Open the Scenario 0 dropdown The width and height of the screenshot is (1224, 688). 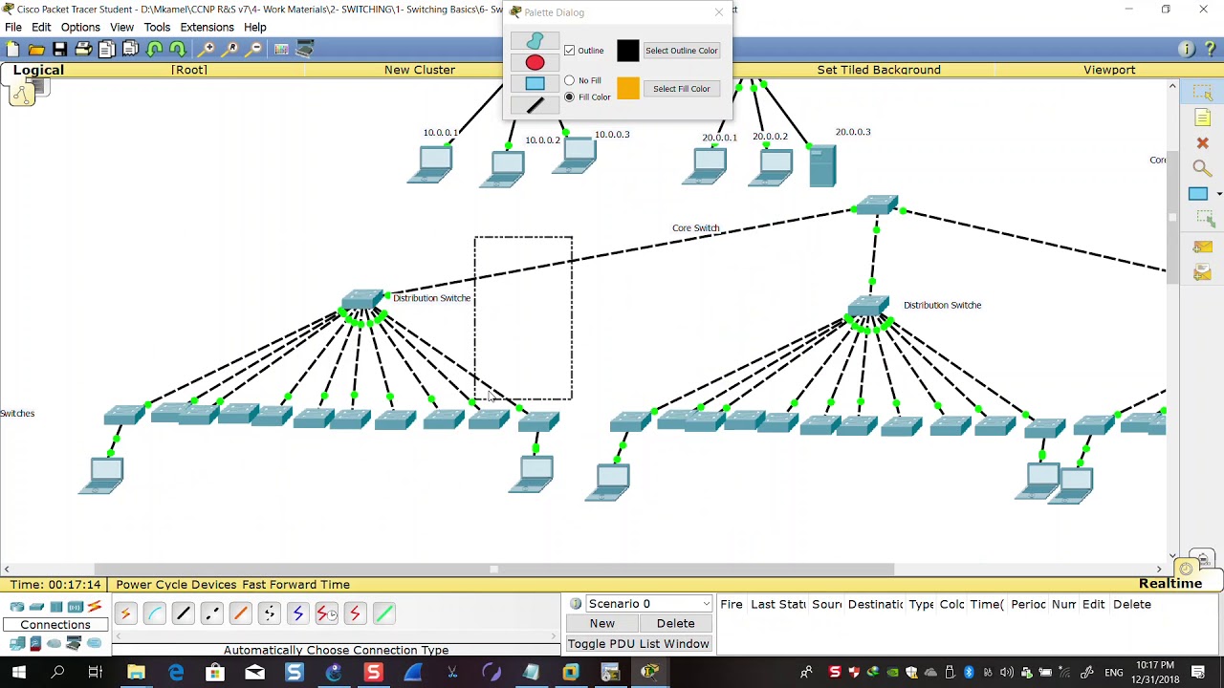click(649, 604)
